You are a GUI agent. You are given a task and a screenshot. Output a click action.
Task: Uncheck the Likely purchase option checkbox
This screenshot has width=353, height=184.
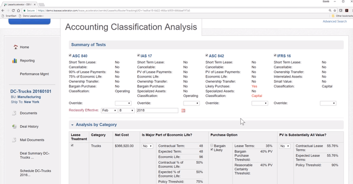212,149
